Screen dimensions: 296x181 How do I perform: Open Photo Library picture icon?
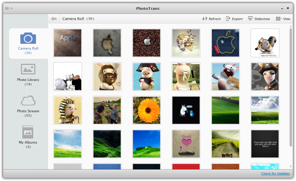pos(28,69)
